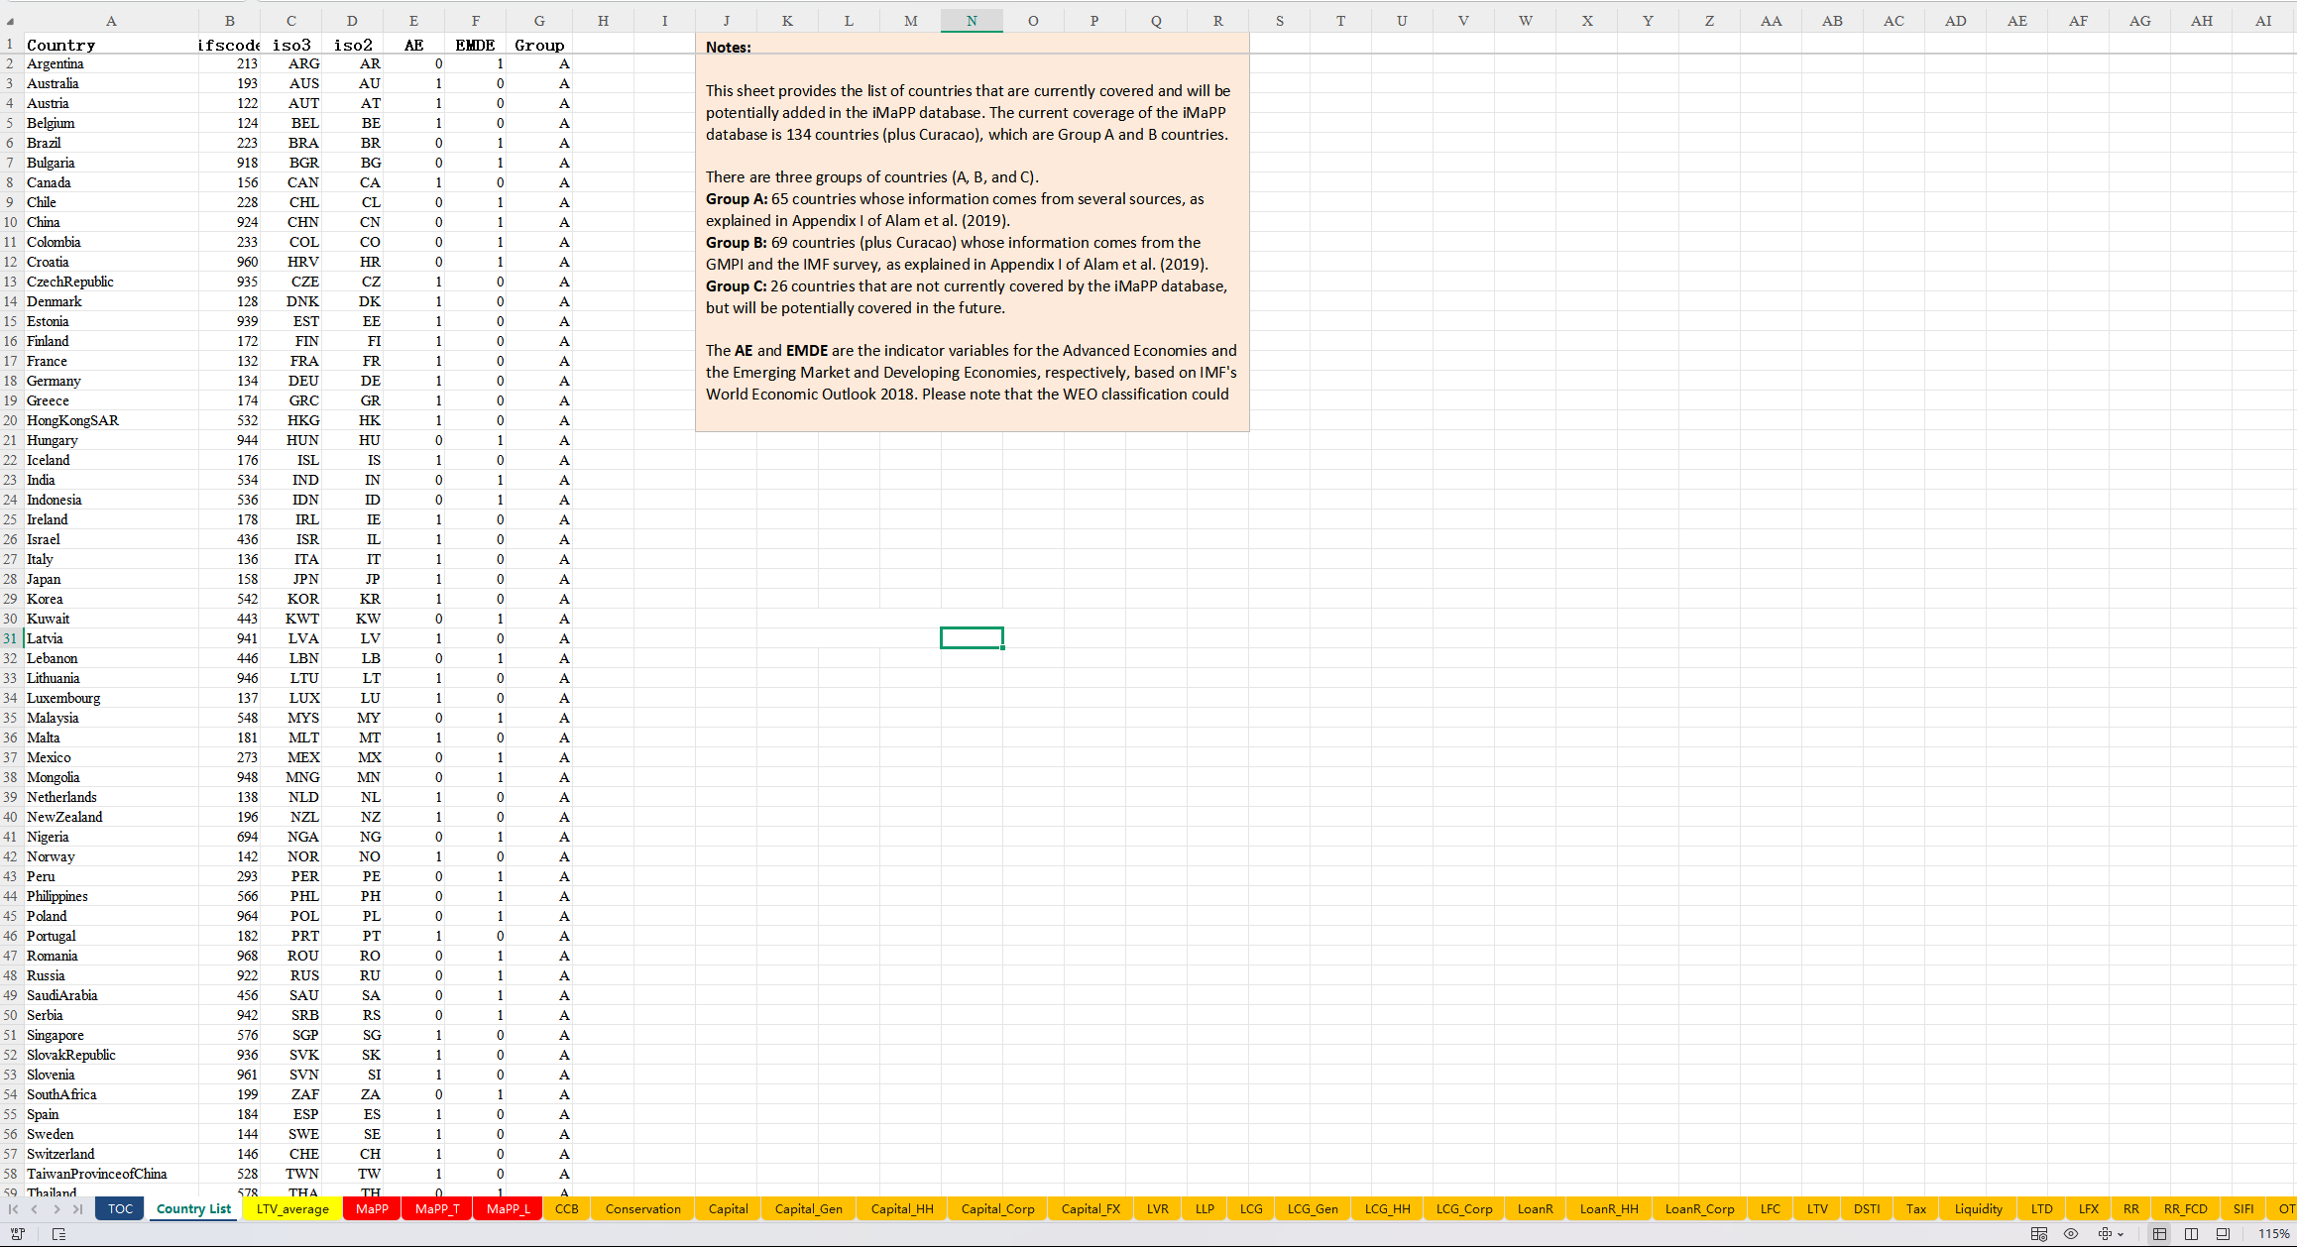Switch to normal view mode
The width and height of the screenshot is (2297, 1247).
click(2159, 1234)
